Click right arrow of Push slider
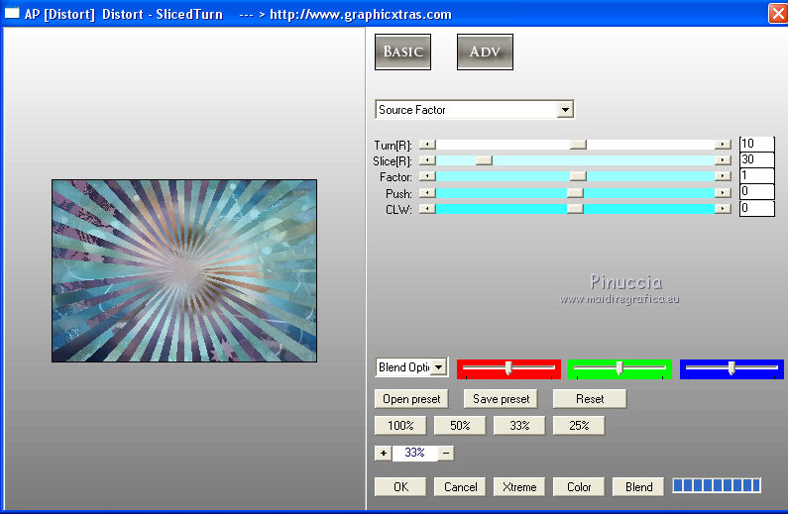 pyautogui.click(x=723, y=193)
